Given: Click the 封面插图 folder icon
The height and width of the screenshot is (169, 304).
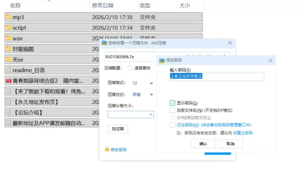Looking at the screenshot, I should point(9,49).
